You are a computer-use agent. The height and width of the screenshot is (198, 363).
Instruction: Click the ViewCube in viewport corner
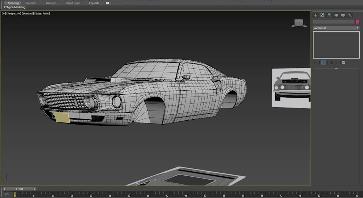(x=298, y=23)
